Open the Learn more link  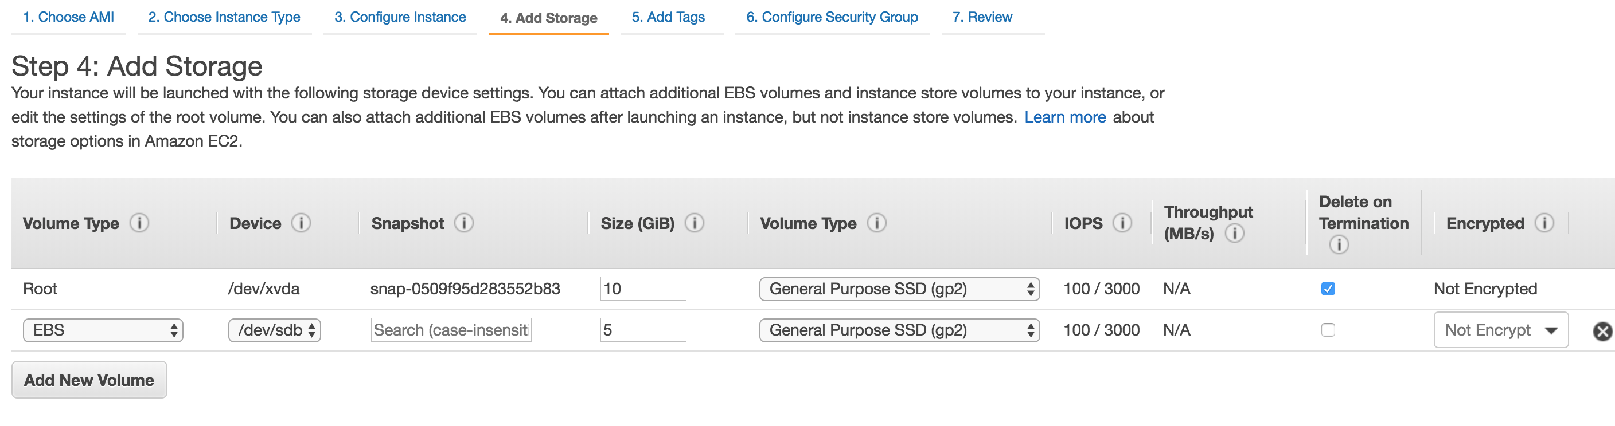[x=1064, y=117]
